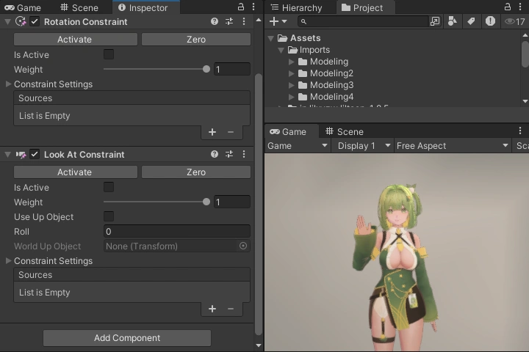Open Rotation Constraint preset selector icon

[x=229, y=21]
